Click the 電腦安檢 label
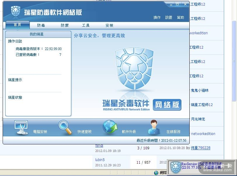This screenshot has width=237, height=176. click(40, 131)
